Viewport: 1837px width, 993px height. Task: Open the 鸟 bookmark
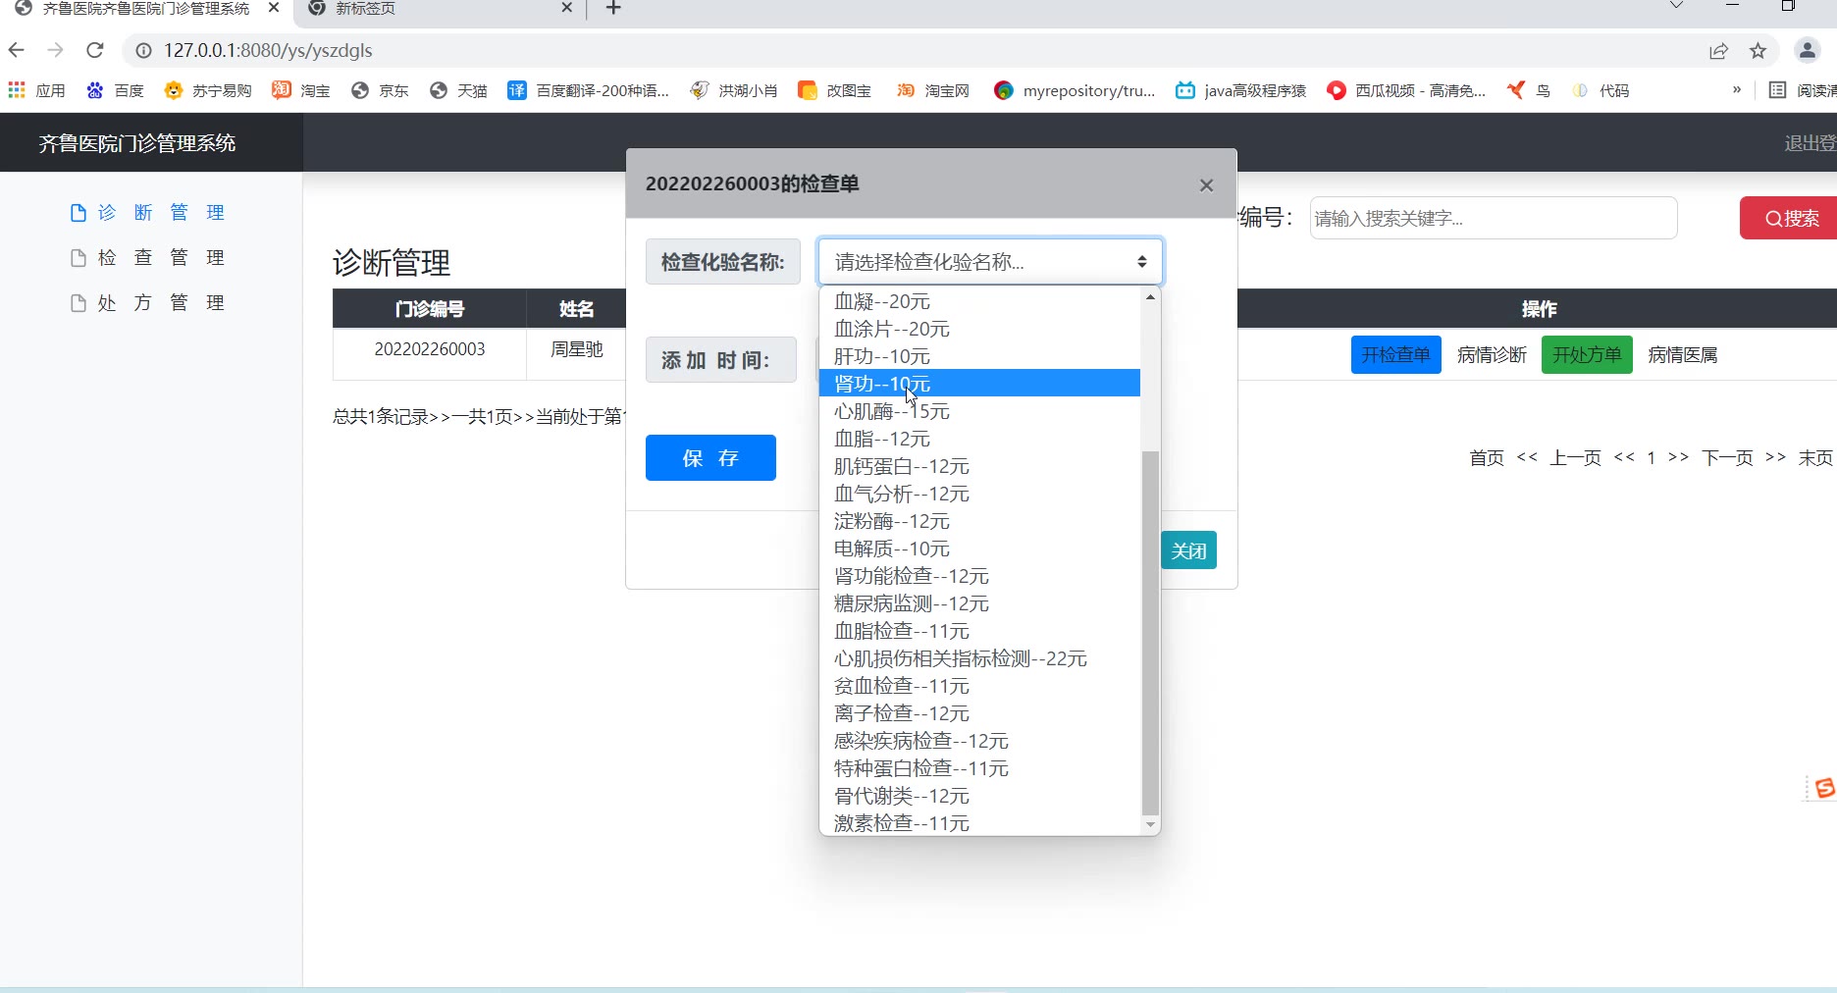click(x=1529, y=90)
